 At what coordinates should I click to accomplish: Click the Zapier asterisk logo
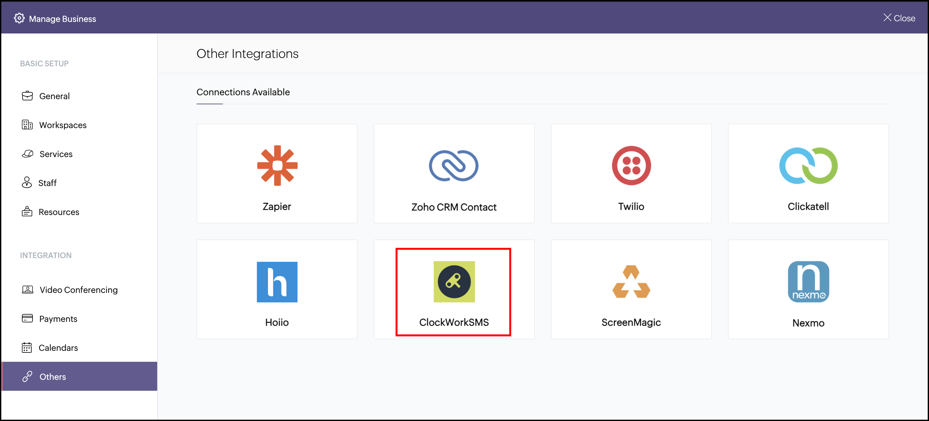277,165
